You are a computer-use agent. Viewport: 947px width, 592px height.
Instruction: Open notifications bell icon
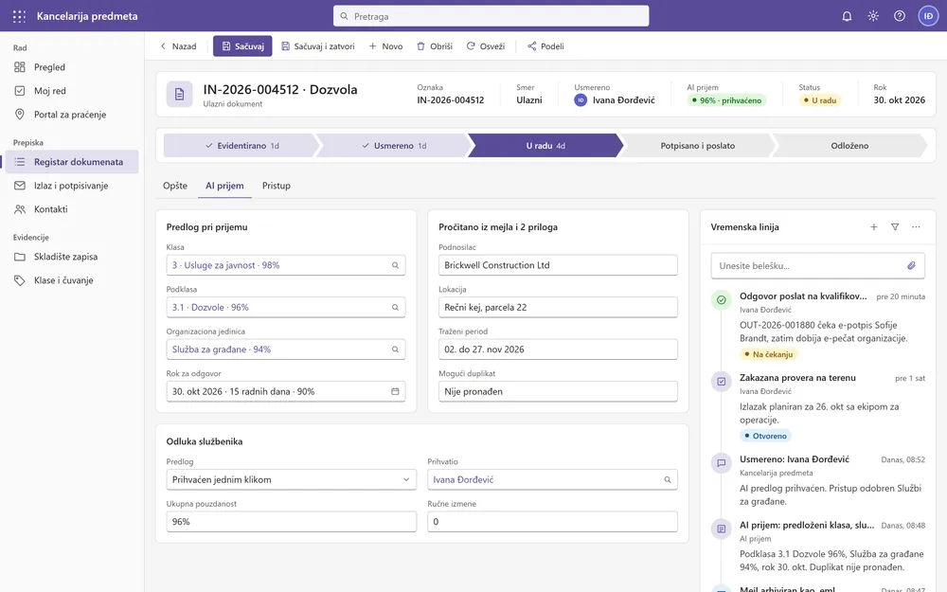click(x=847, y=16)
